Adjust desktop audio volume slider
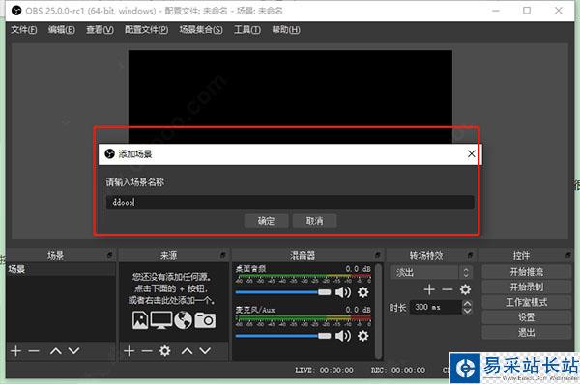The width and height of the screenshot is (580, 384). 283,292
